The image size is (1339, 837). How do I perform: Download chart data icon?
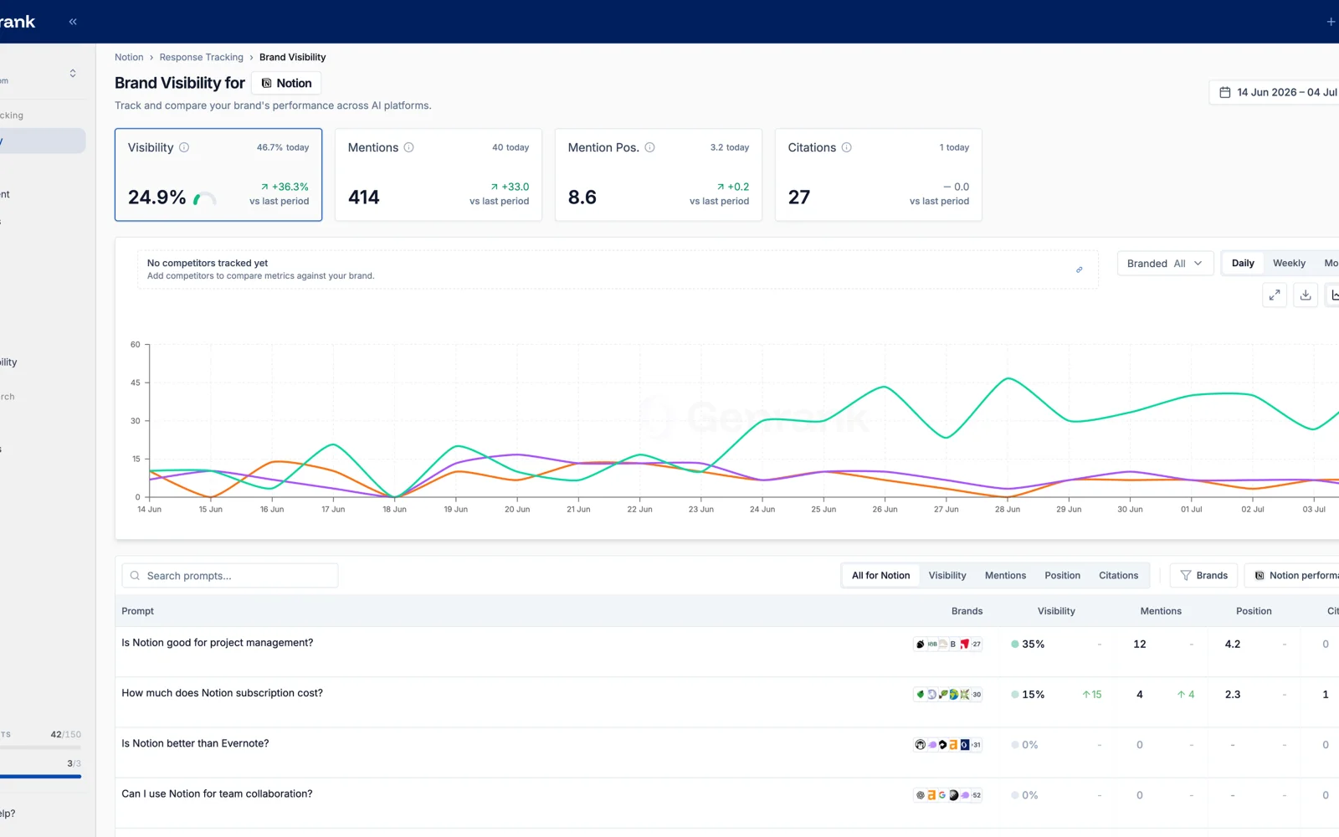(1306, 295)
